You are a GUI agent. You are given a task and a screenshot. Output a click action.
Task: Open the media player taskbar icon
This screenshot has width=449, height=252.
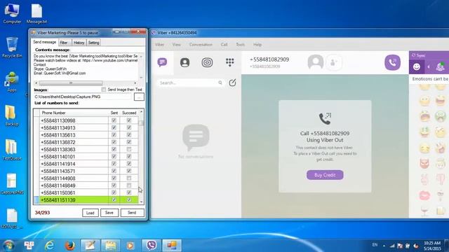[130, 246]
